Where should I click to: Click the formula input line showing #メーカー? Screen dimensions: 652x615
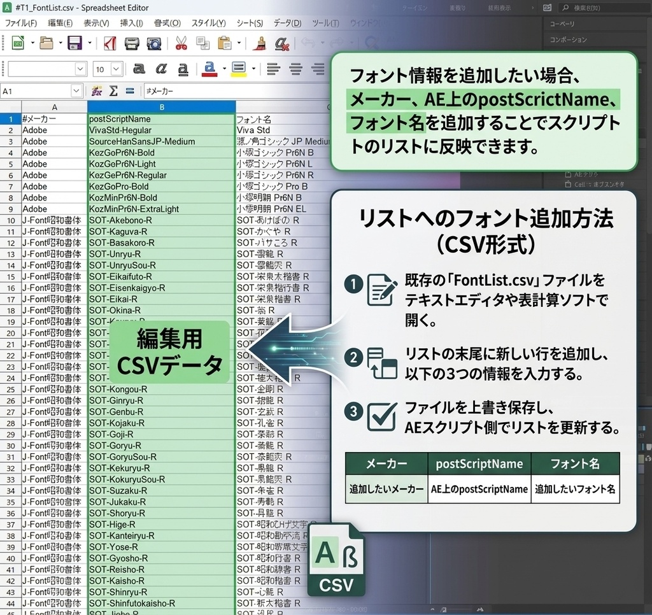[x=237, y=91]
